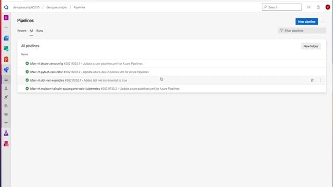The height and width of the screenshot is (187, 333).
Task: Go to devopsexample project breadcrumb
Action: [x=57, y=7]
